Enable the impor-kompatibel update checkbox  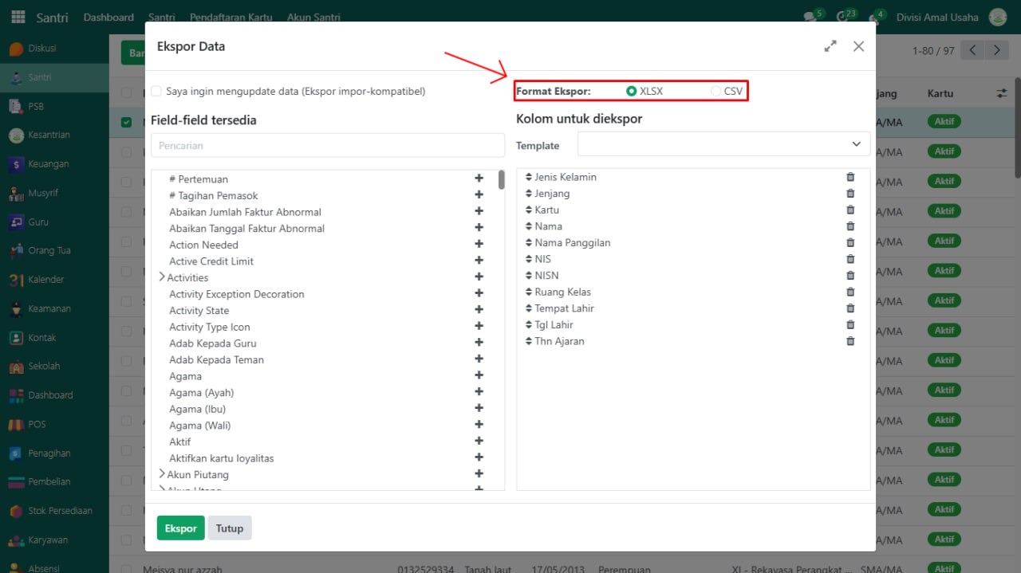pyautogui.click(x=156, y=91)
